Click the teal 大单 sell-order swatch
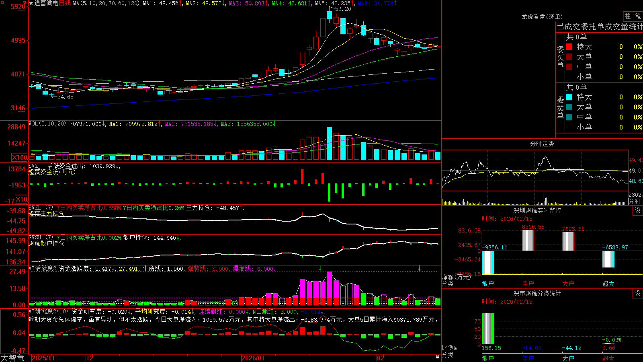Viewport: 643px width, 362px height. (569, 107)
